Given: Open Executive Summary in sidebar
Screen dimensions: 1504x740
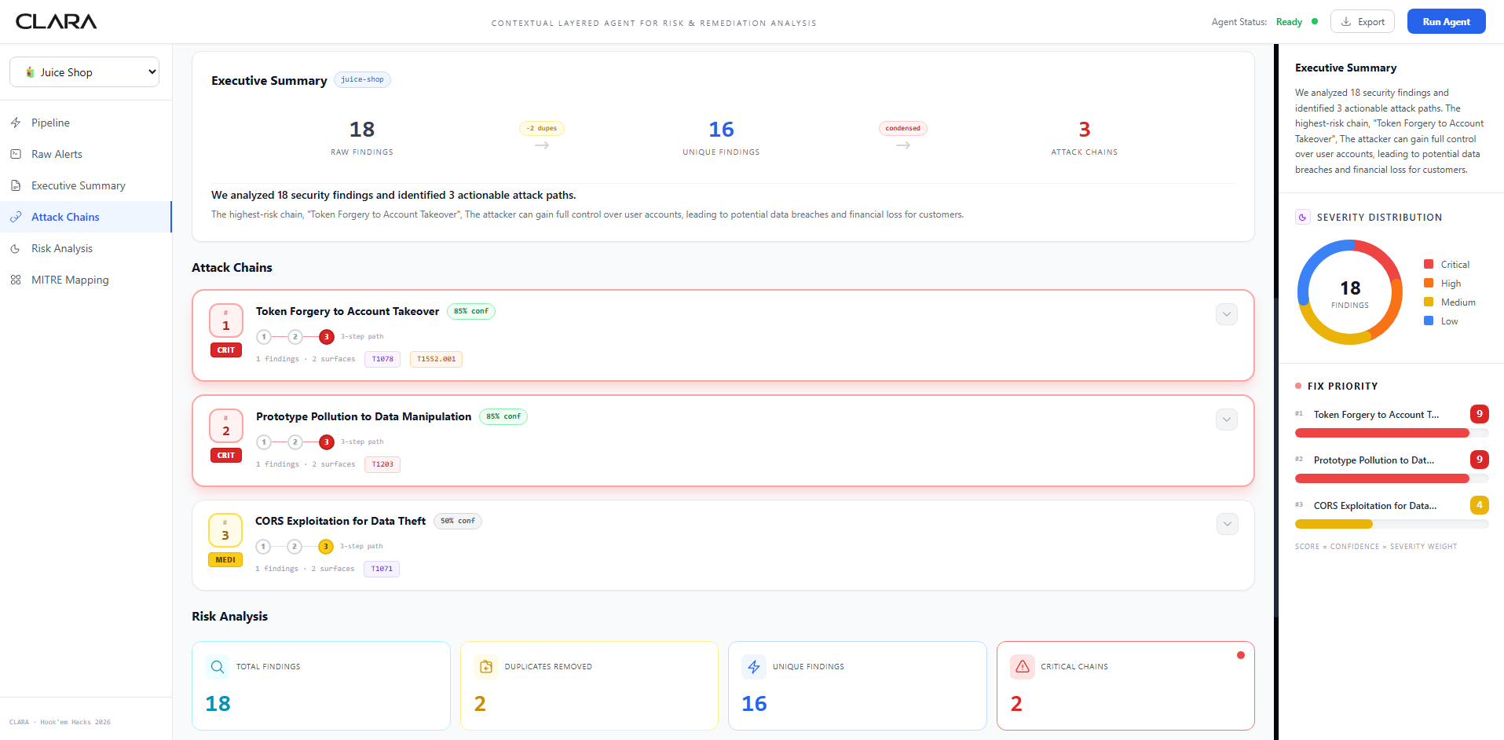Looking at the screenshot, I should click(86, 185).
